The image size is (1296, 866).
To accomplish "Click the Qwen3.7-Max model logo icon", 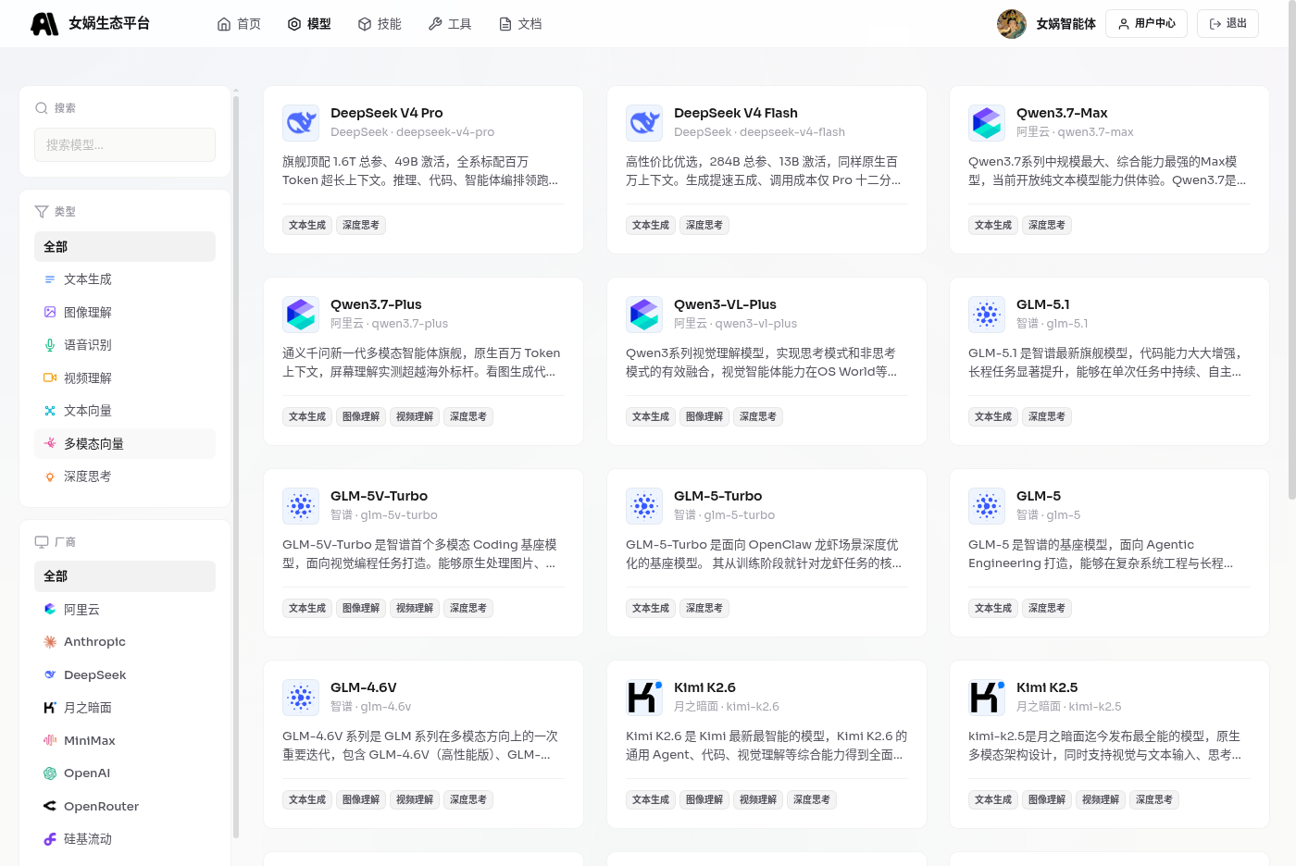I will click(987, 122).
